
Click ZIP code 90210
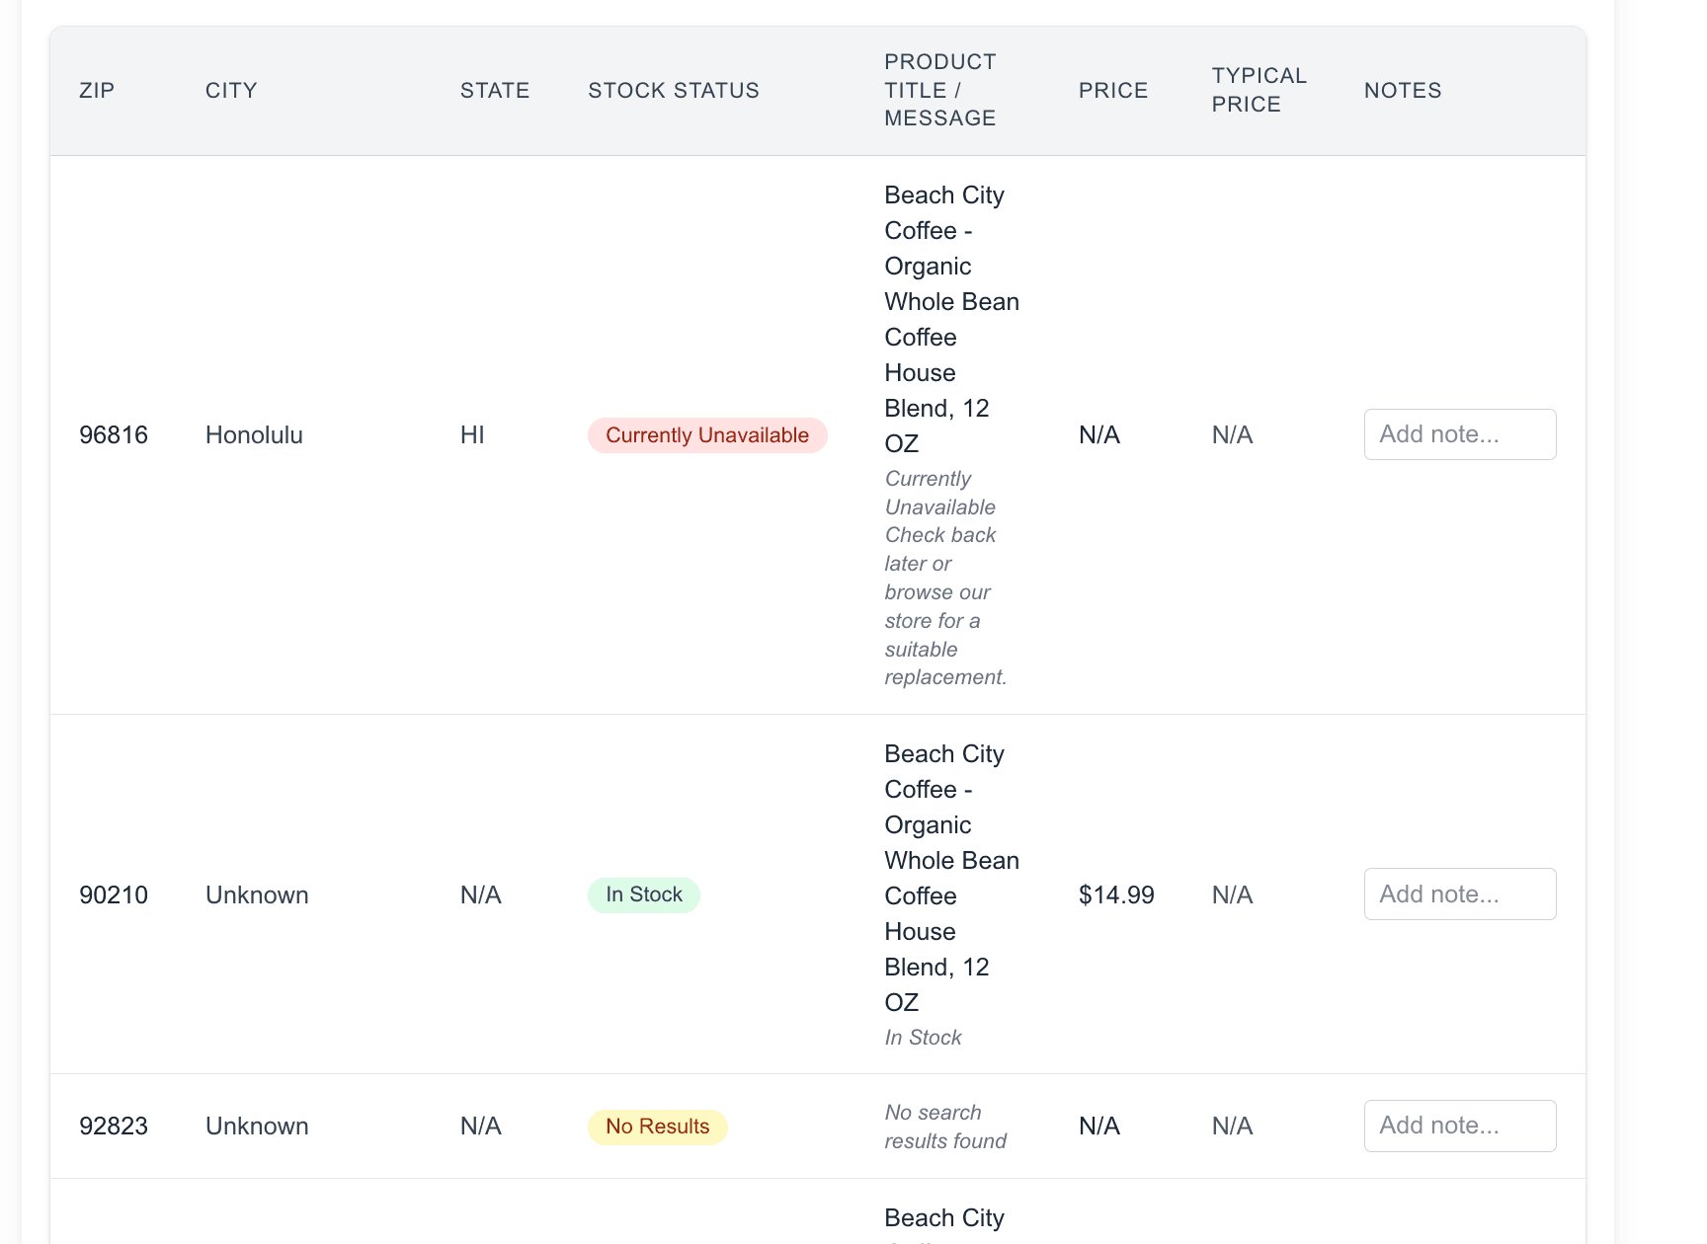tap(114, 895)
